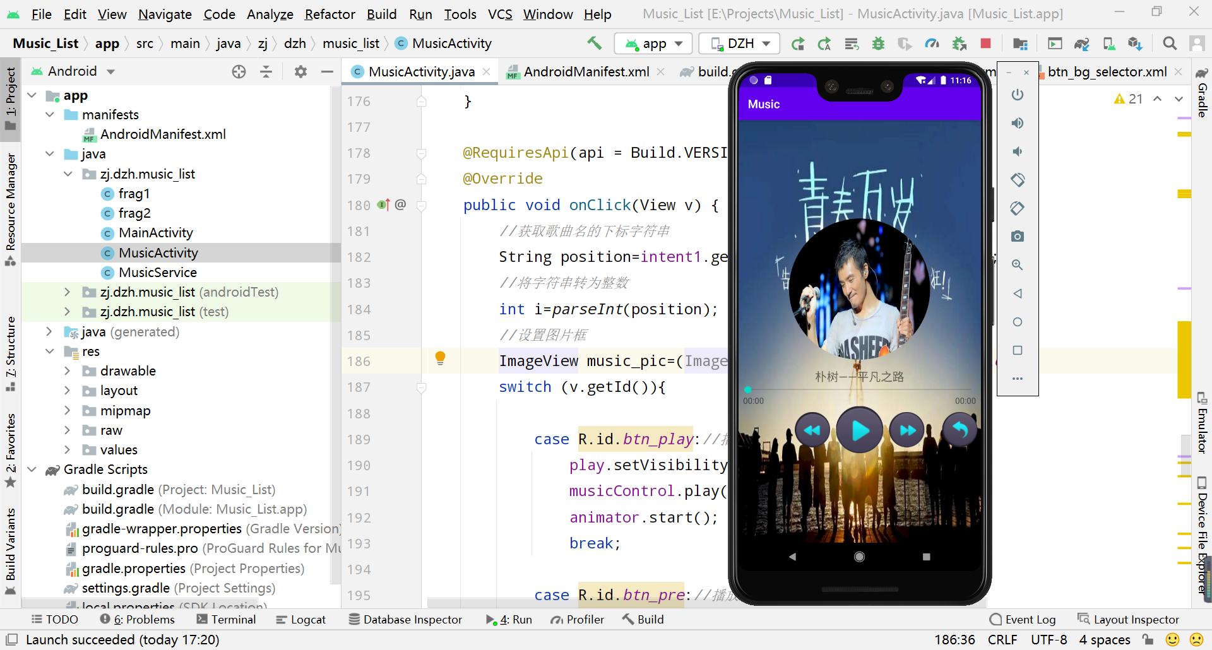This screenshot has width=1212, height=650.
Task: Click the emulator volume up icon
Action: pos(1018,123)
